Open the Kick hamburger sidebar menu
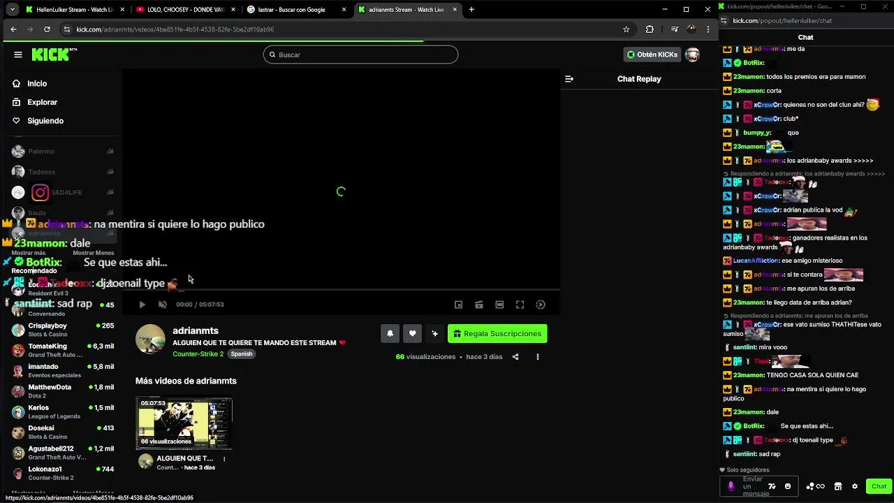 pyautogui.click(x=18, y=54)
